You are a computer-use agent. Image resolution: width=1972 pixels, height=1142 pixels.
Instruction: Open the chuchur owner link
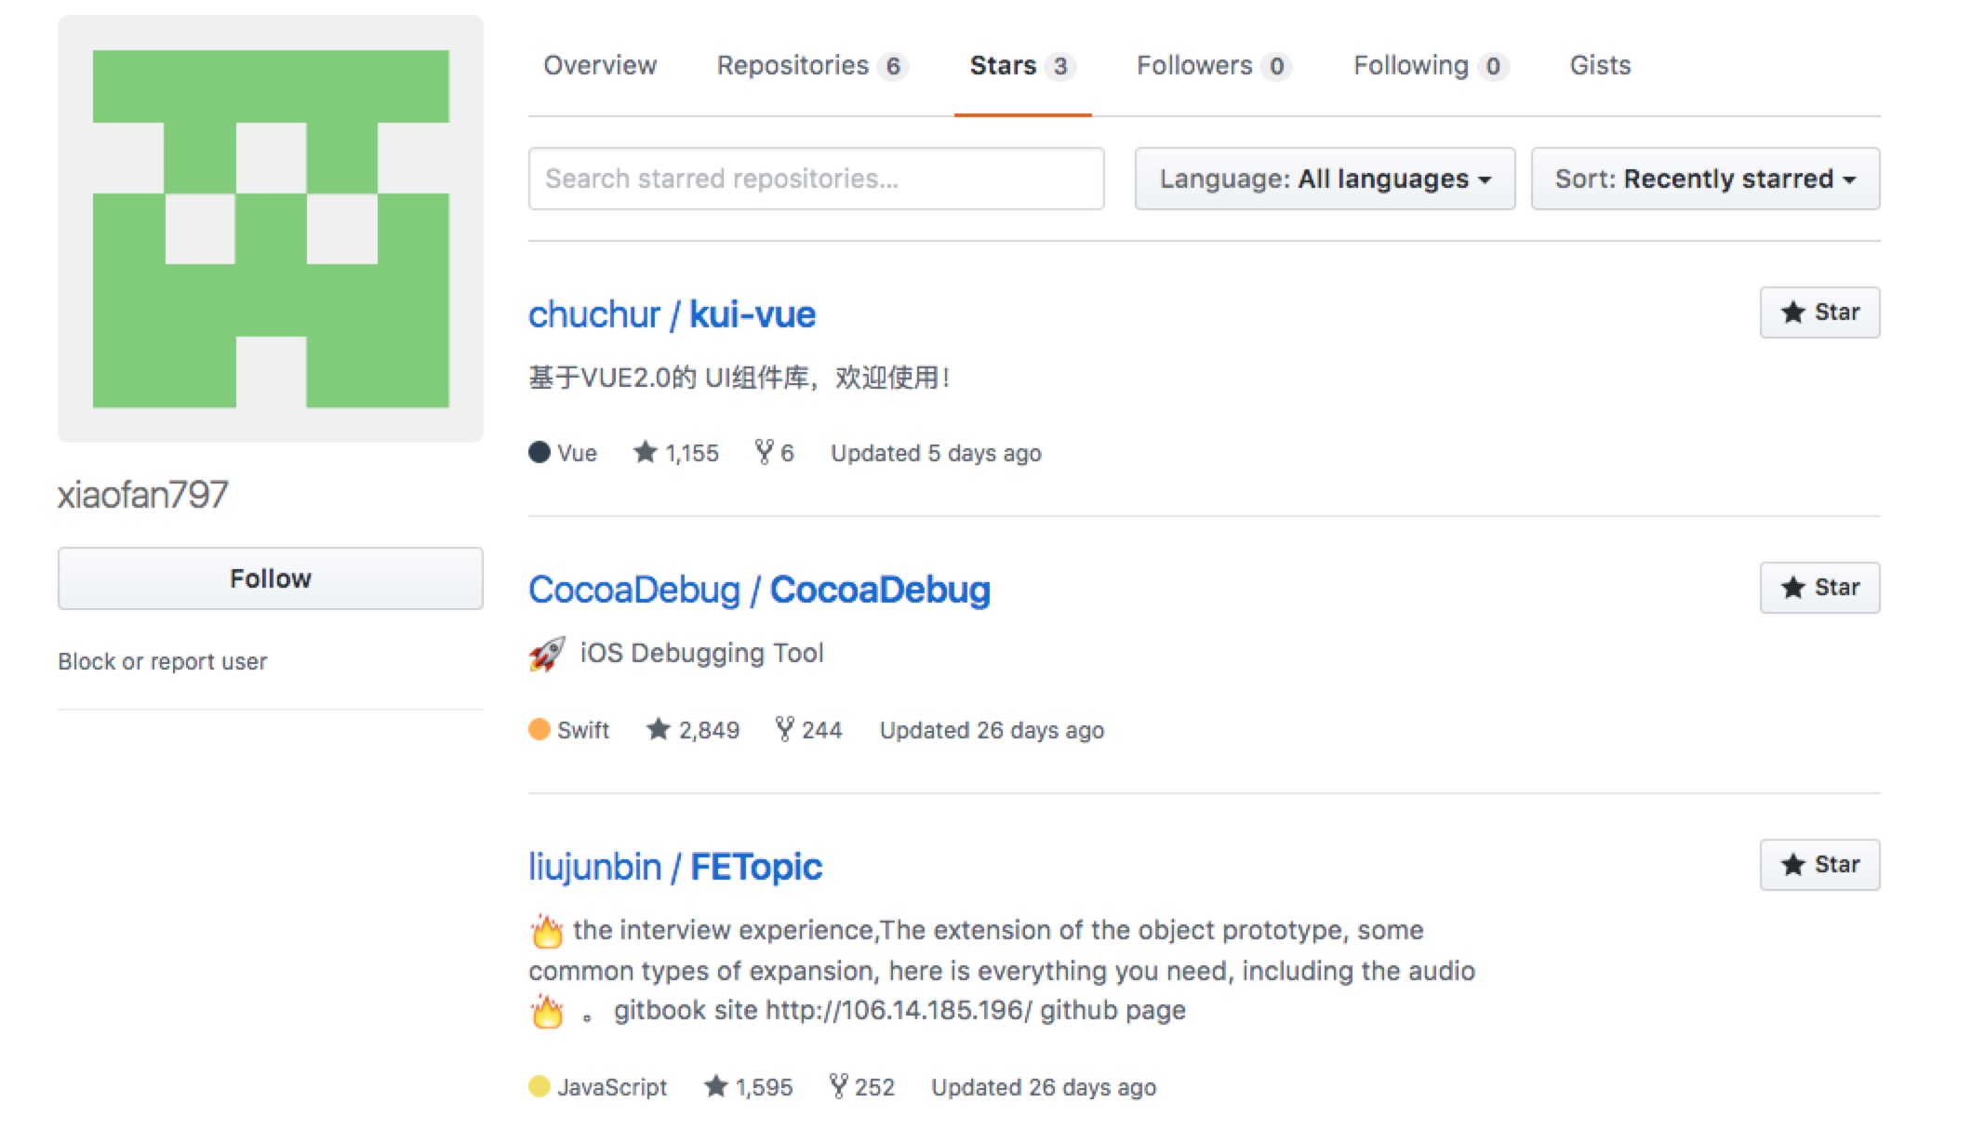point(594,314)
